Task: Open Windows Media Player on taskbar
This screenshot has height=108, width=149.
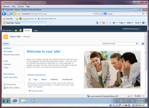Action: pyautogui.click(x=32, y=101)
